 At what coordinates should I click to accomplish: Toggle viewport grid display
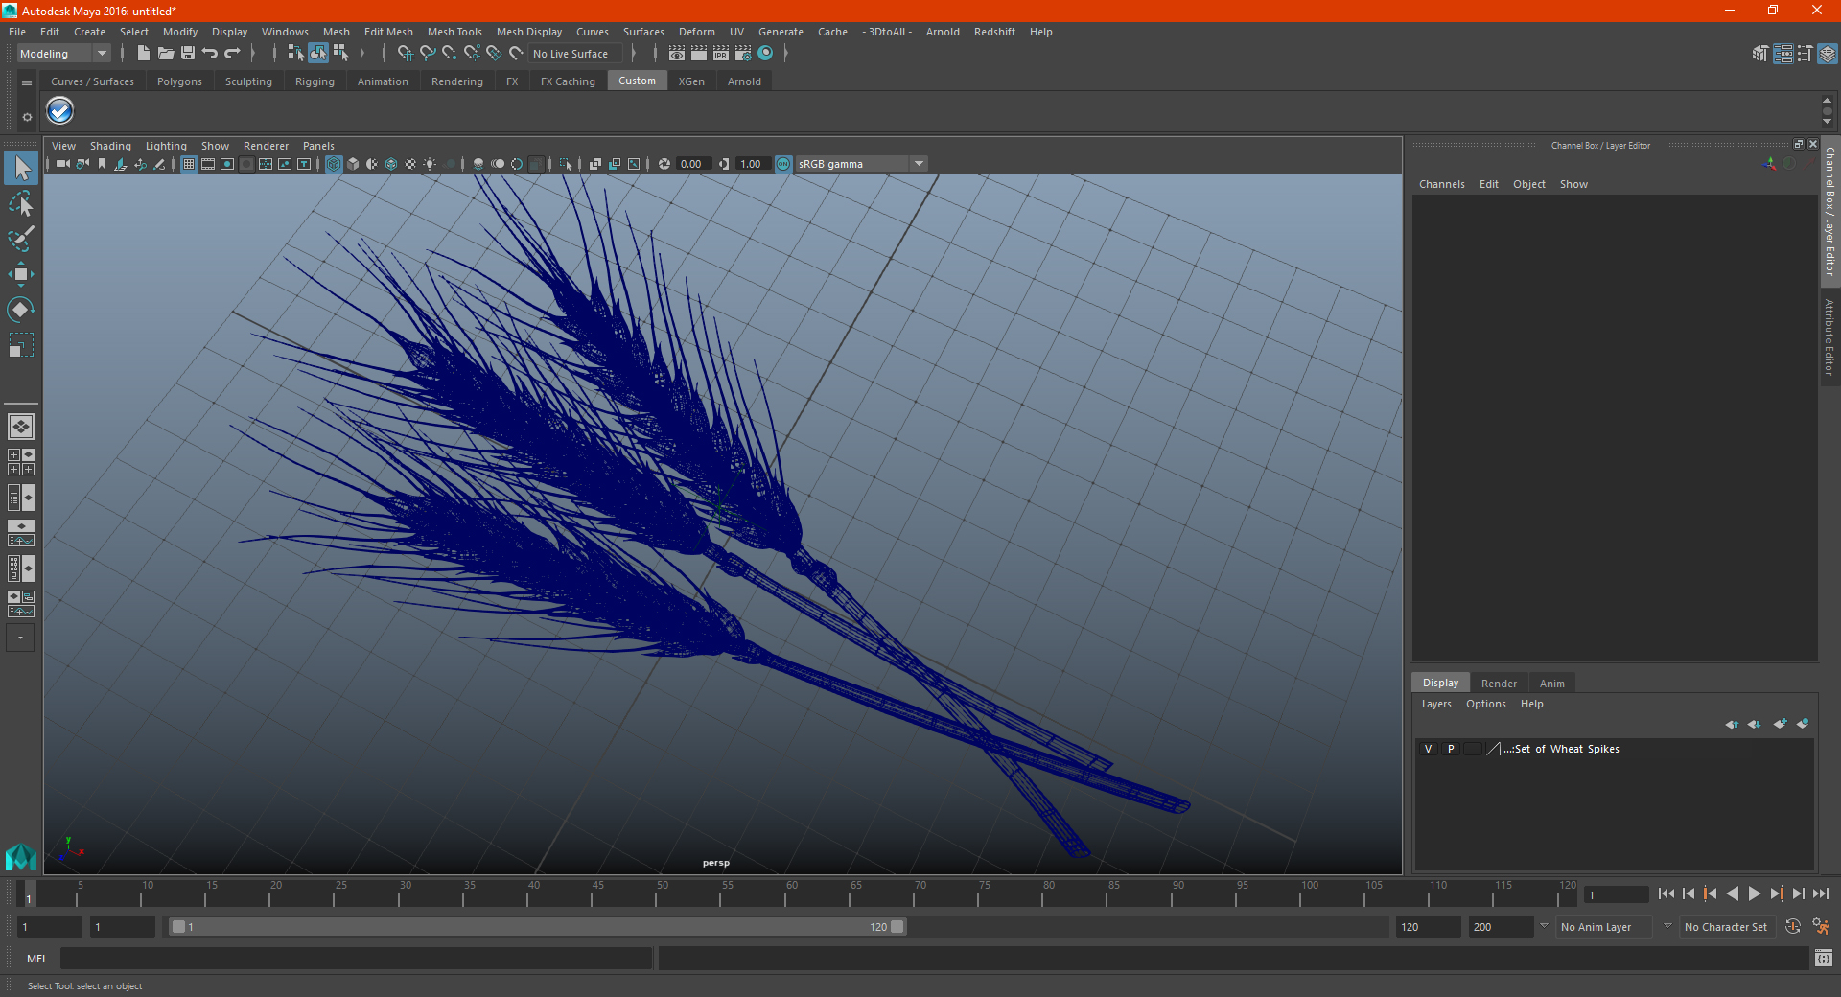(189, 164)
